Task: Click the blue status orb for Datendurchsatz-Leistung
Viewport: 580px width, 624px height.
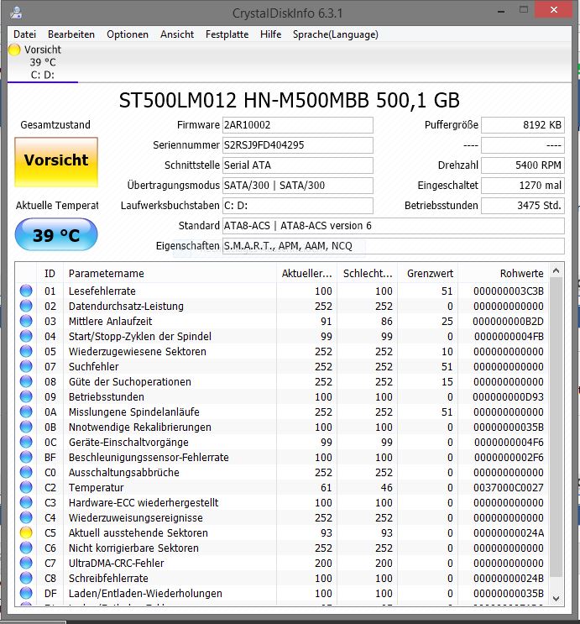Action: point(26,306)
